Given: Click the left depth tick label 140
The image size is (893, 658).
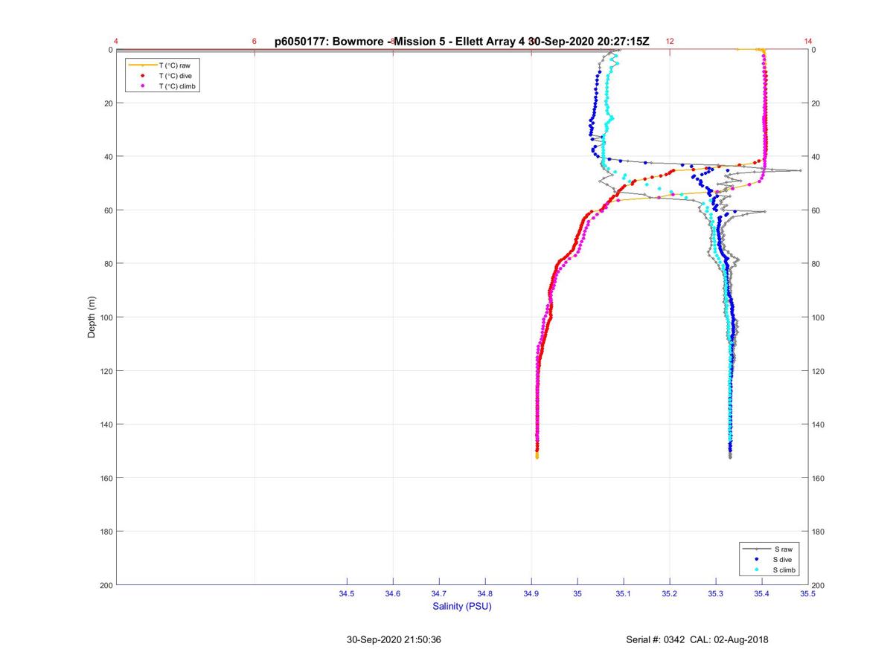Looking at the screenshot, I should click(x=106, y=425).
